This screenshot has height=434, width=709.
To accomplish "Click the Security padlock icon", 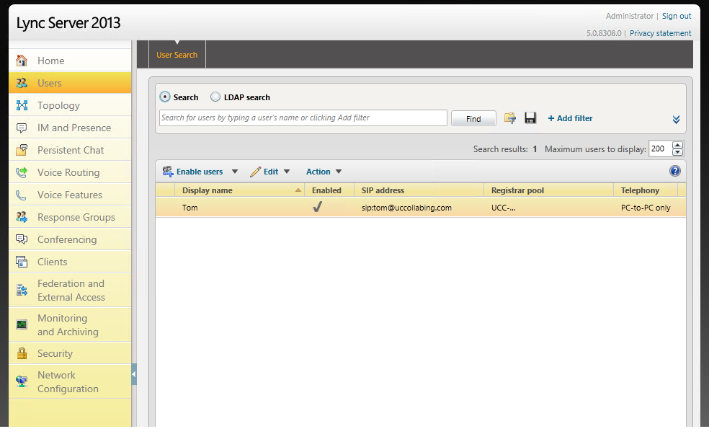I will pyautogui.click(x=21, y=353).
